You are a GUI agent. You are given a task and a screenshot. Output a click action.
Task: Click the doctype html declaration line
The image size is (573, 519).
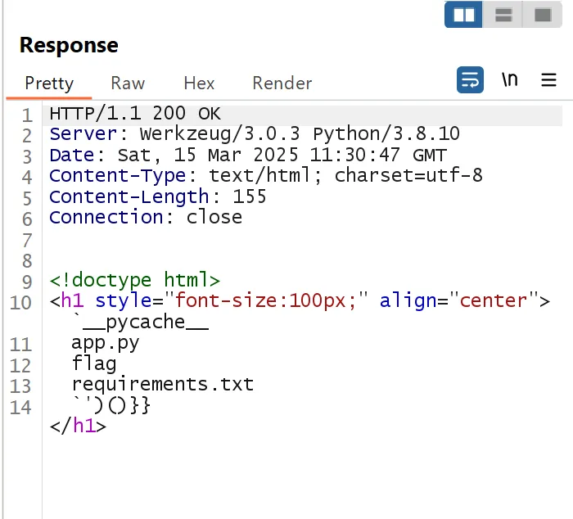tap(134, 280)
